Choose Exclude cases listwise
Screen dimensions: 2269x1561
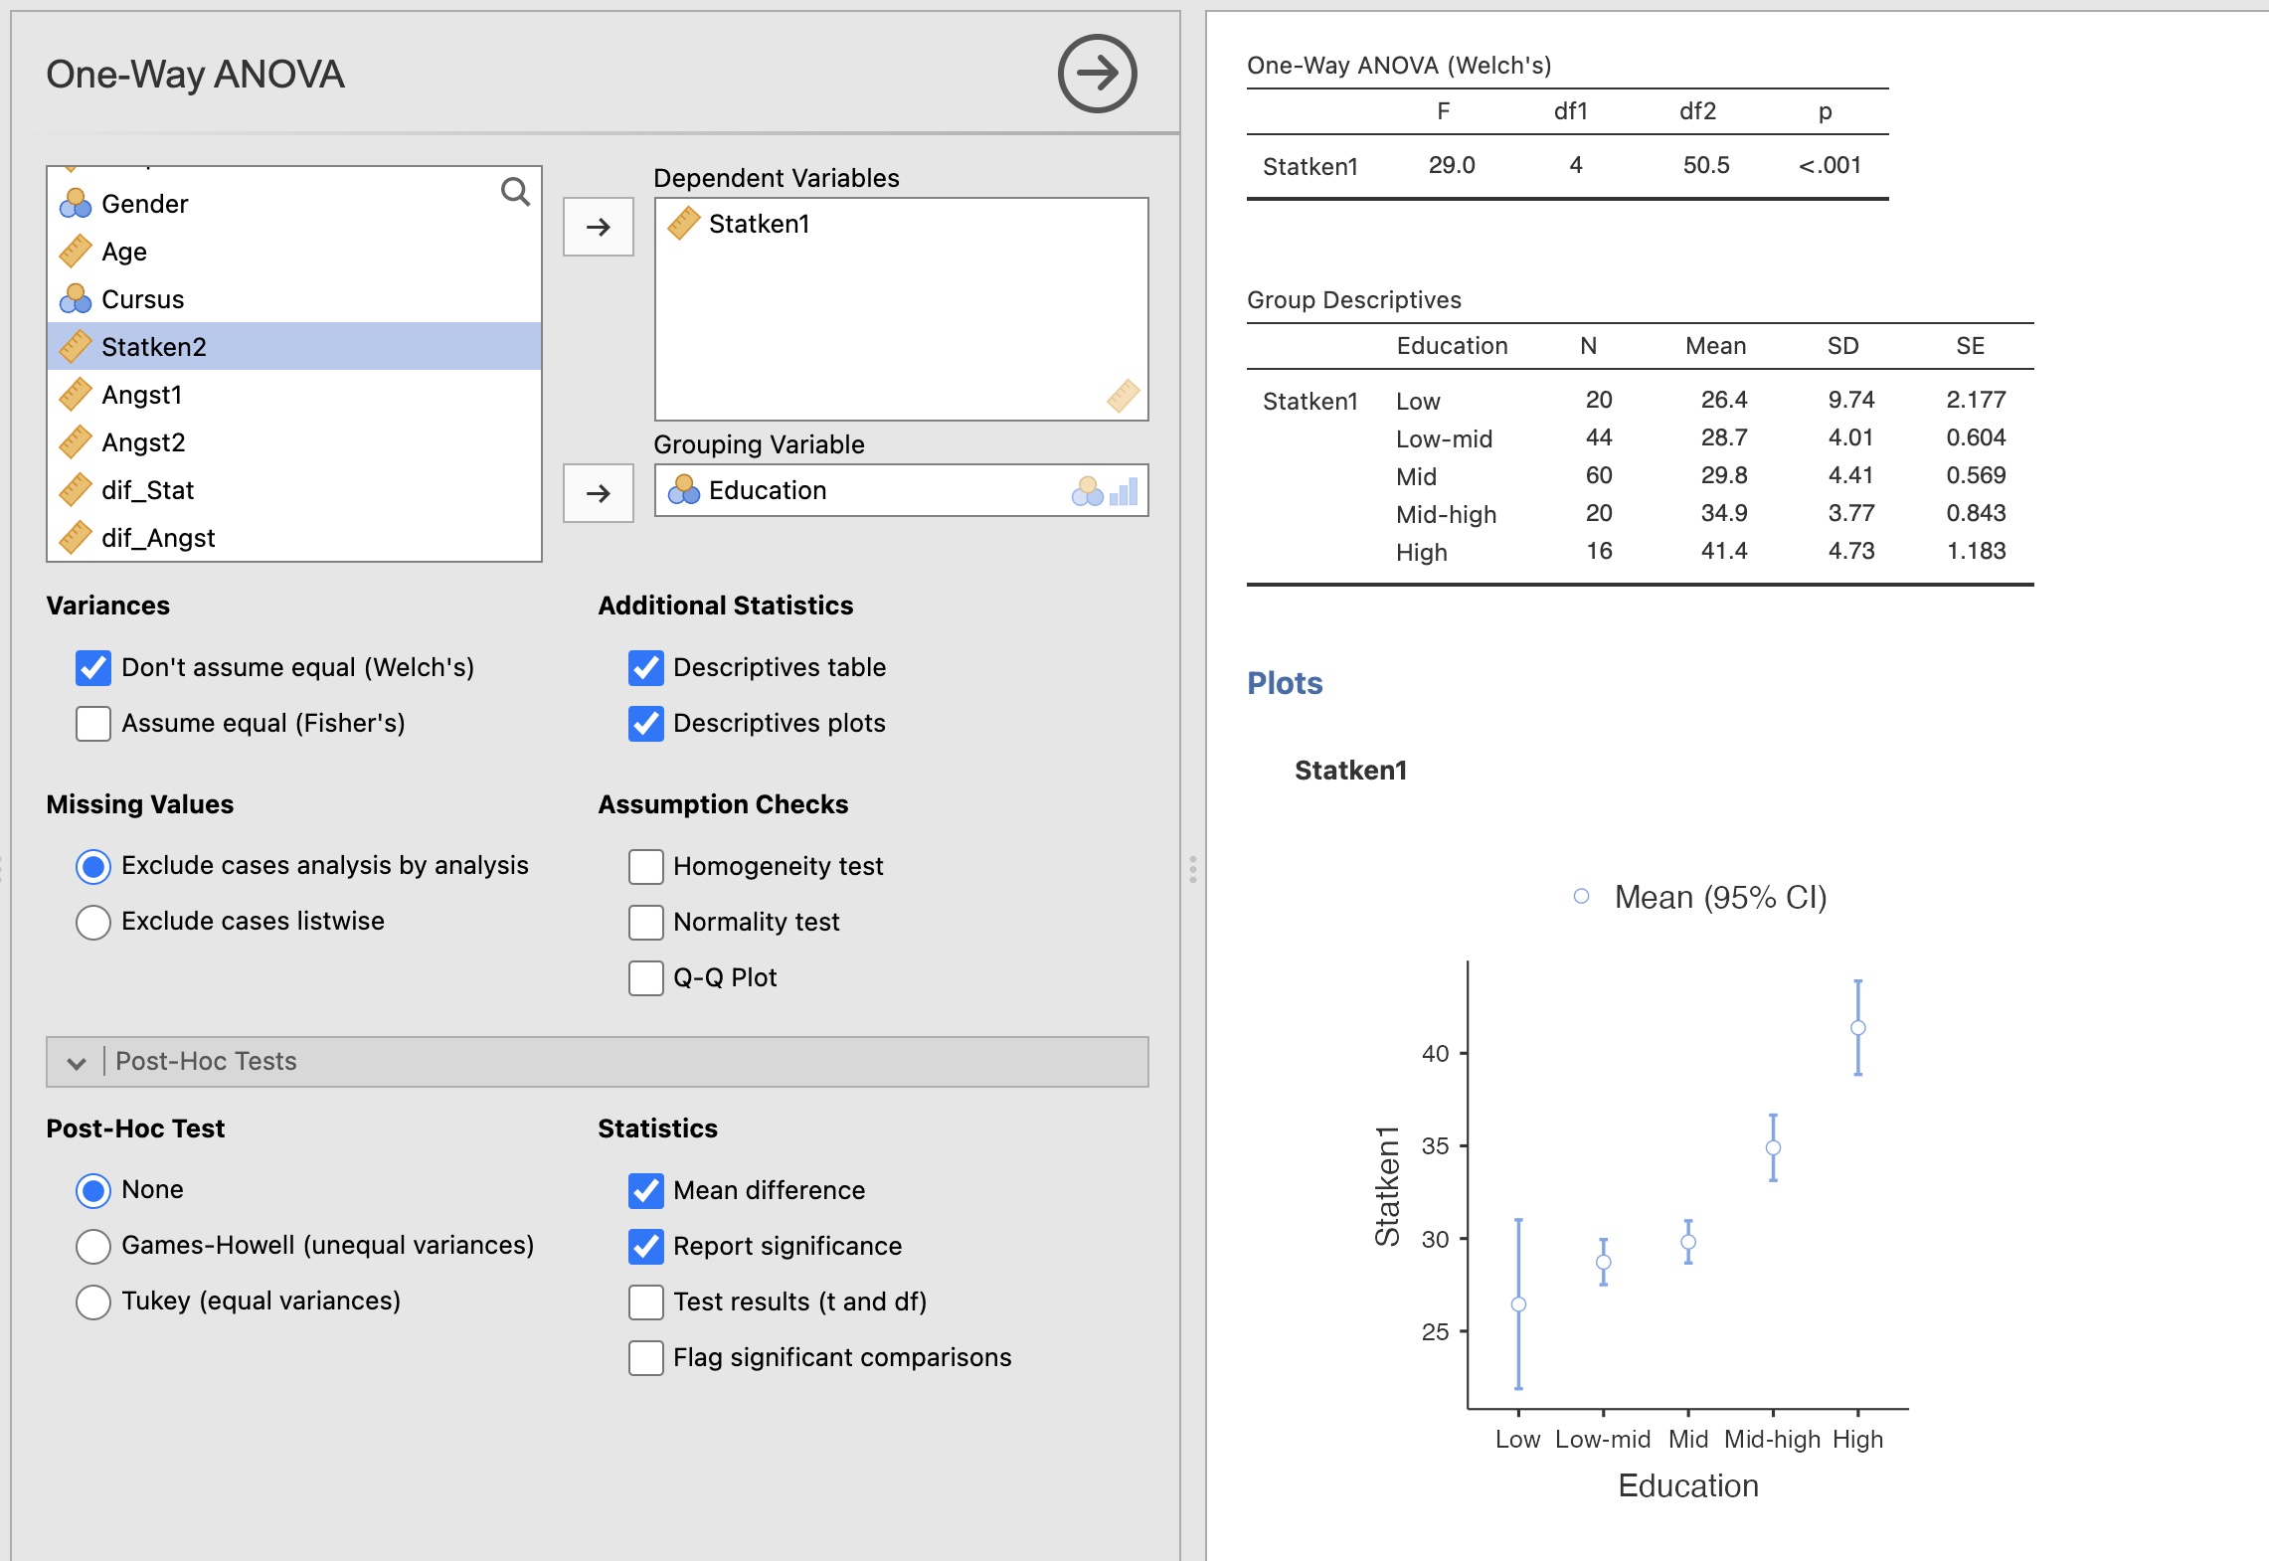point(93,922)
